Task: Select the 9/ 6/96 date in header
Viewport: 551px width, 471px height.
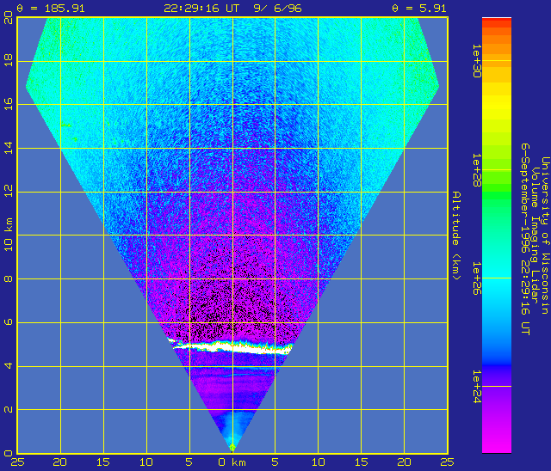Action: (277, 8)
